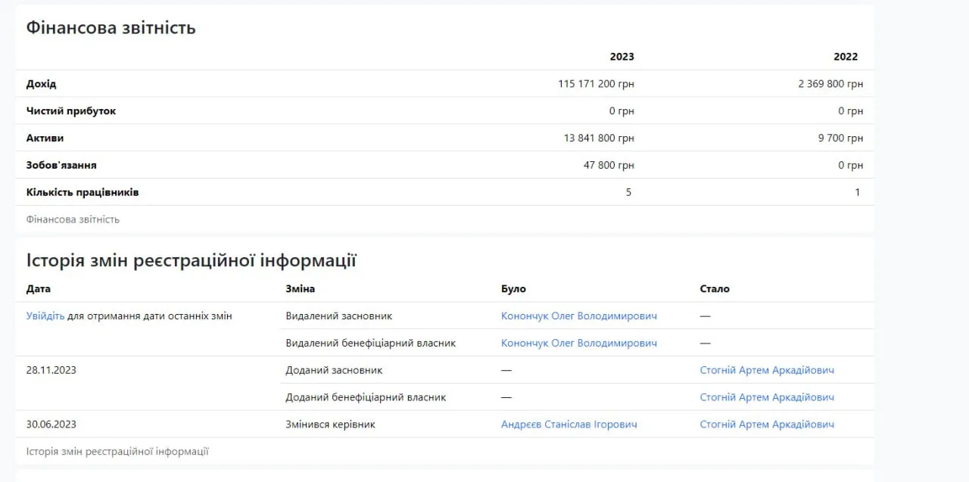
Task: Click the "Дохід" row label
Action: tap(42, 84)
